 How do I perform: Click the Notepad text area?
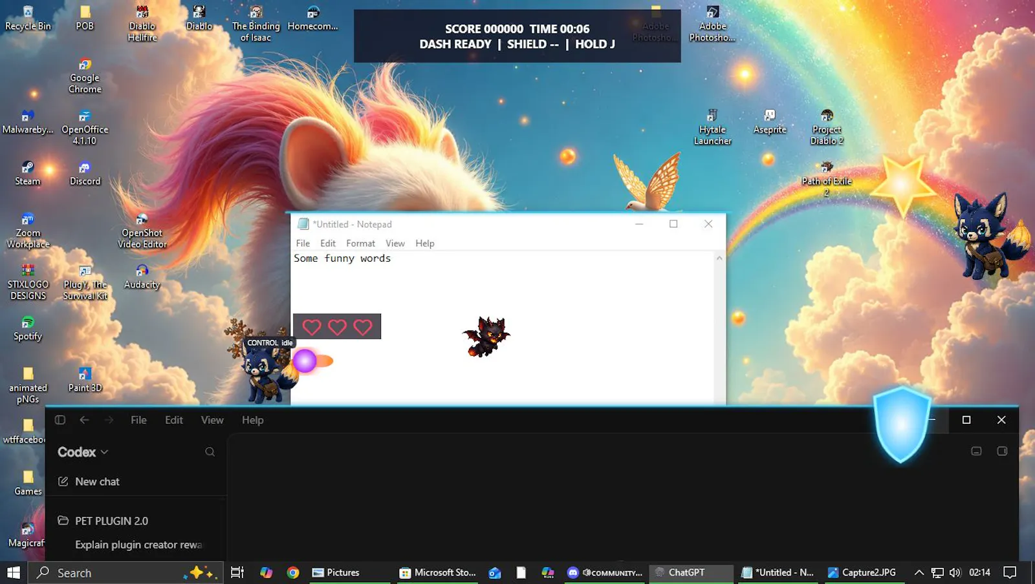click(503, 328)
